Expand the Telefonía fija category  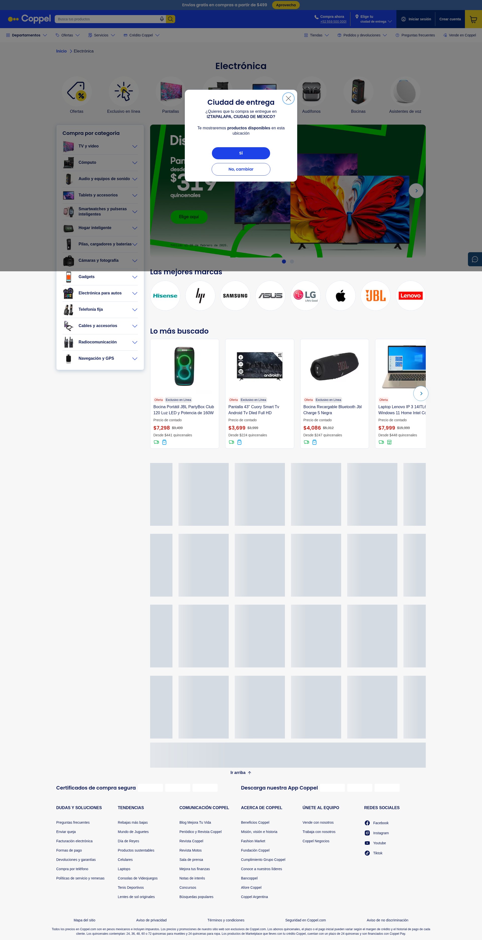[x=100, y=309]
